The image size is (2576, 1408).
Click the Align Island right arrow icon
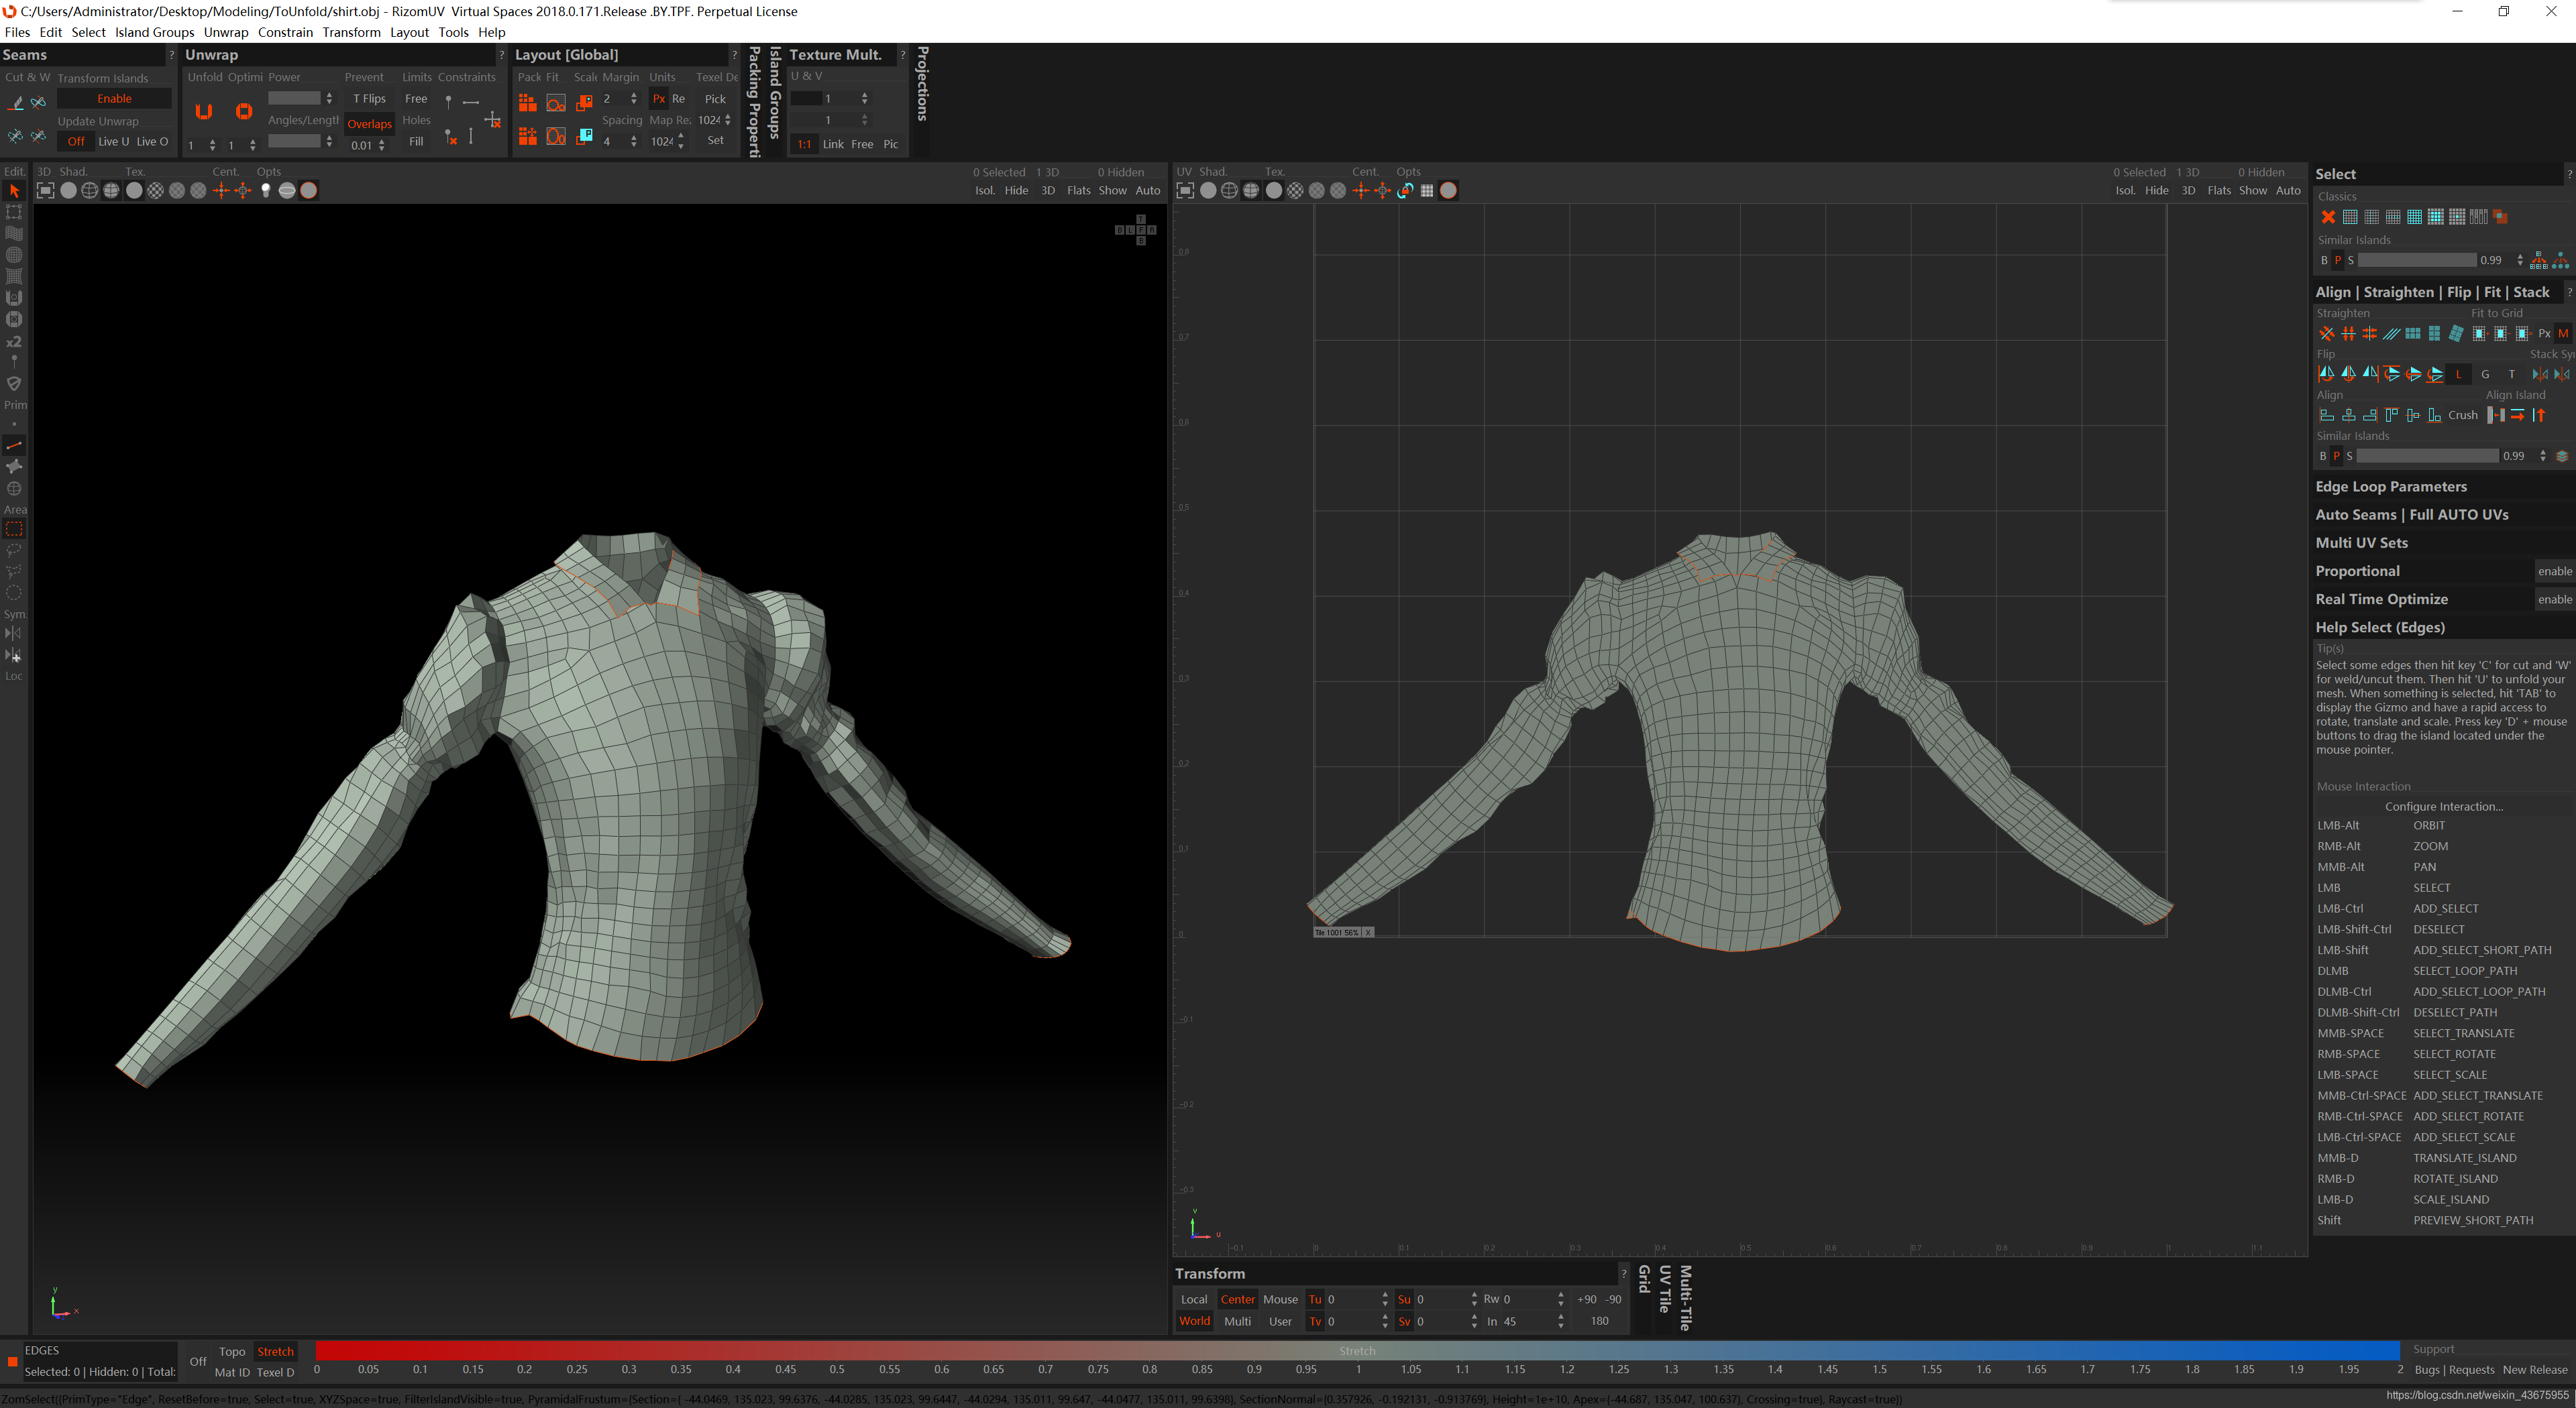[x=2517, y=415]
